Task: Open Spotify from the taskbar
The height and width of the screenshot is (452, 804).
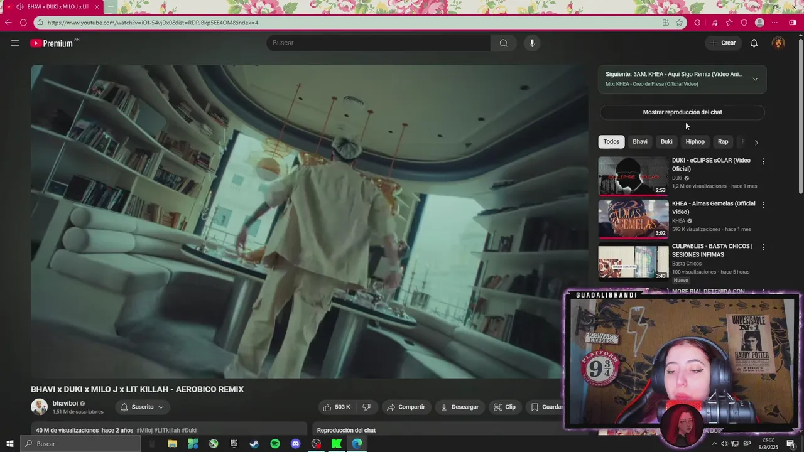Action: 275,444
